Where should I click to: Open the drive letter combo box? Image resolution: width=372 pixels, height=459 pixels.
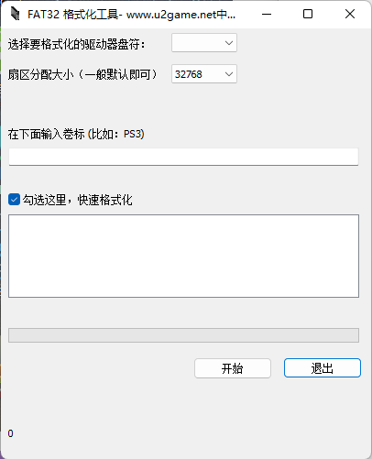pos(204,43)
